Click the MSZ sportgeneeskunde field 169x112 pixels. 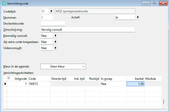tap(95, 11)
